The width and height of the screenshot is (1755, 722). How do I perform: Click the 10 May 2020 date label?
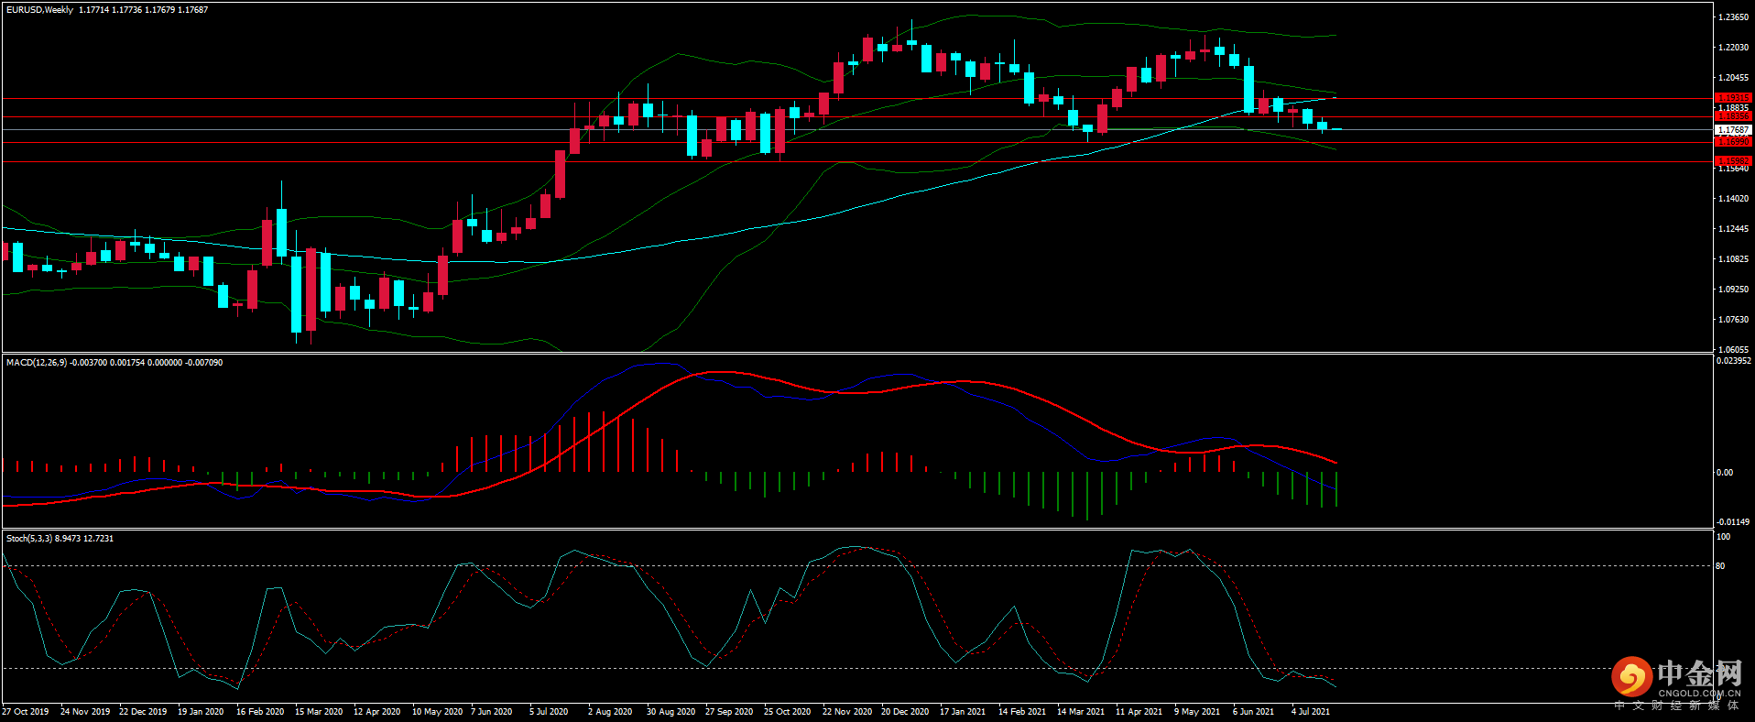point(438,712)
